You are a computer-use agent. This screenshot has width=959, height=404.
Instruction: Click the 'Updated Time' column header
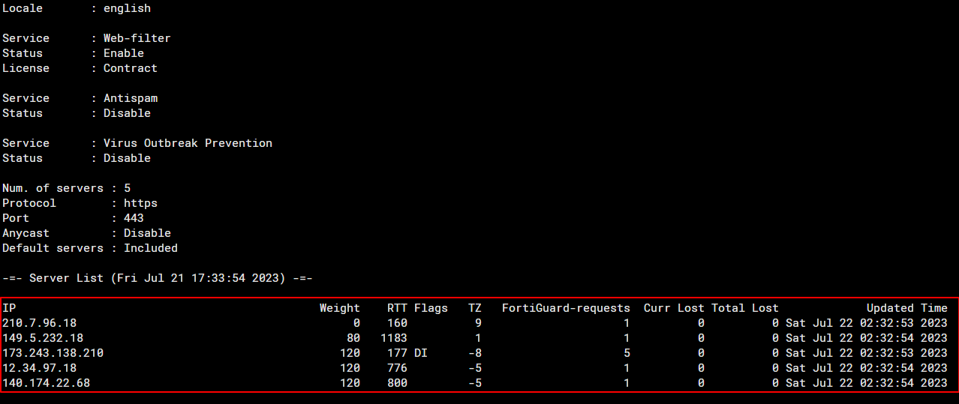tap(907, 308)
